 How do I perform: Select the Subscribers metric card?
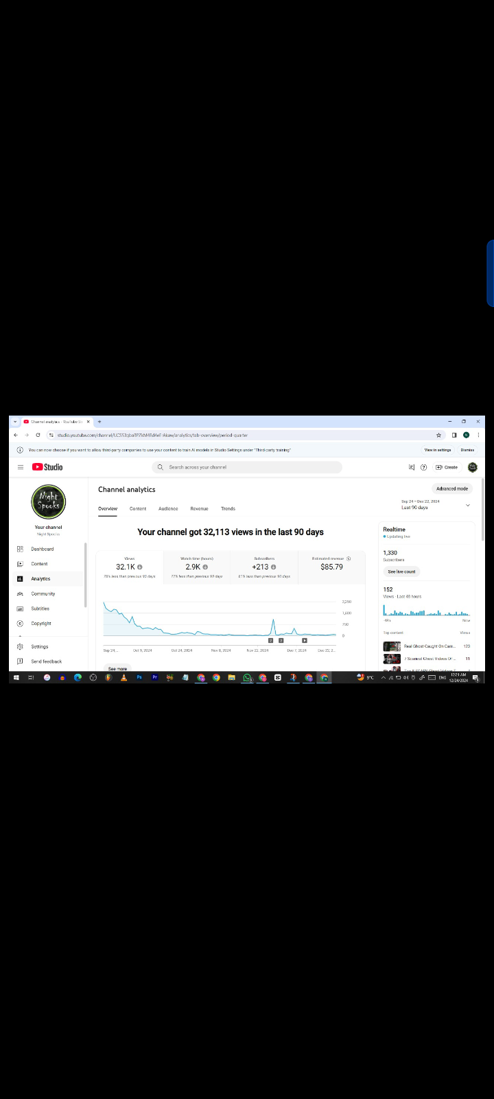[x=264, y=567]
